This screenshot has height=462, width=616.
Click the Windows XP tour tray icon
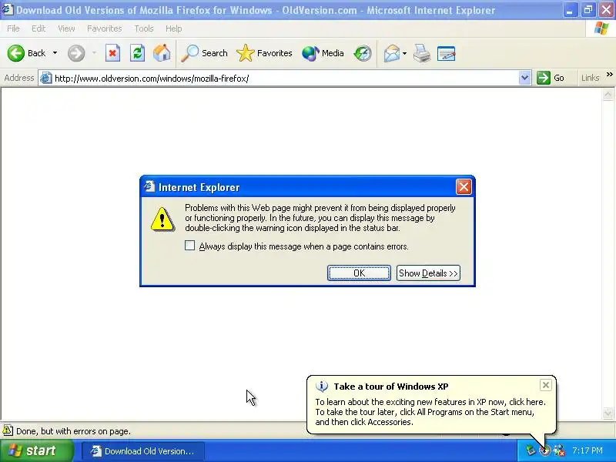click(x=544, y=450)
